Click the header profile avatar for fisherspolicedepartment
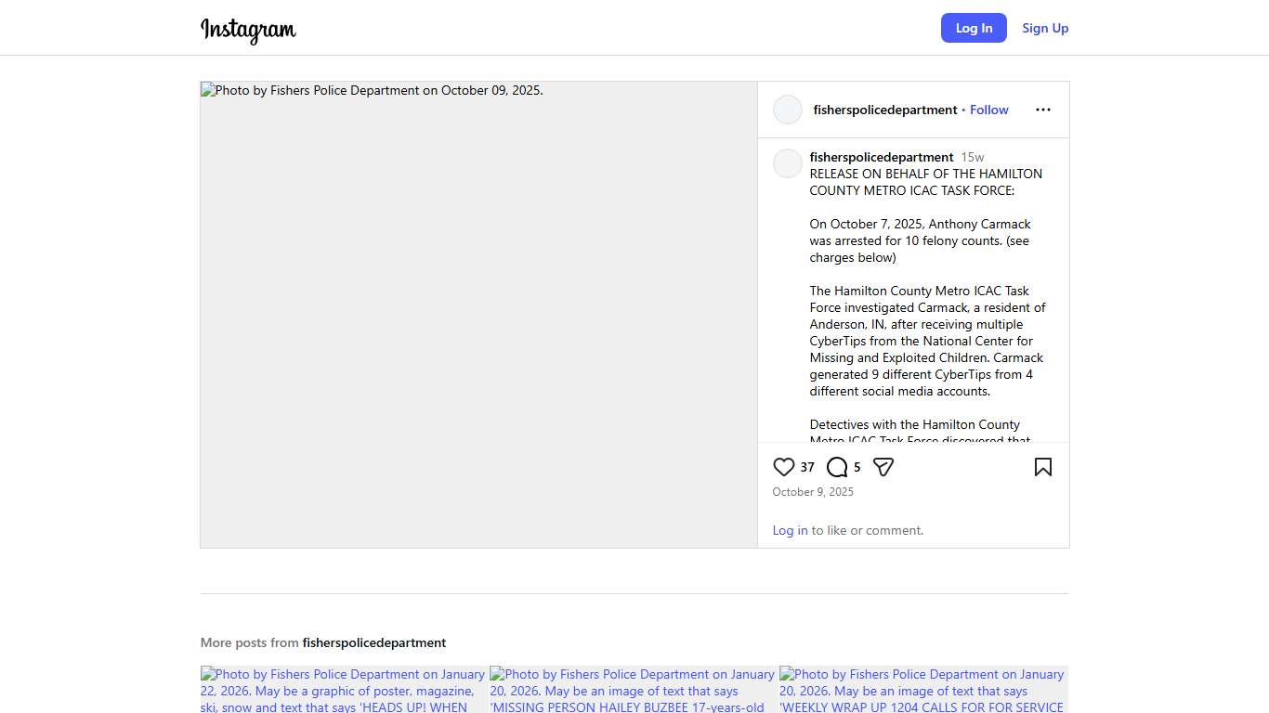 [x=788, y=110]
